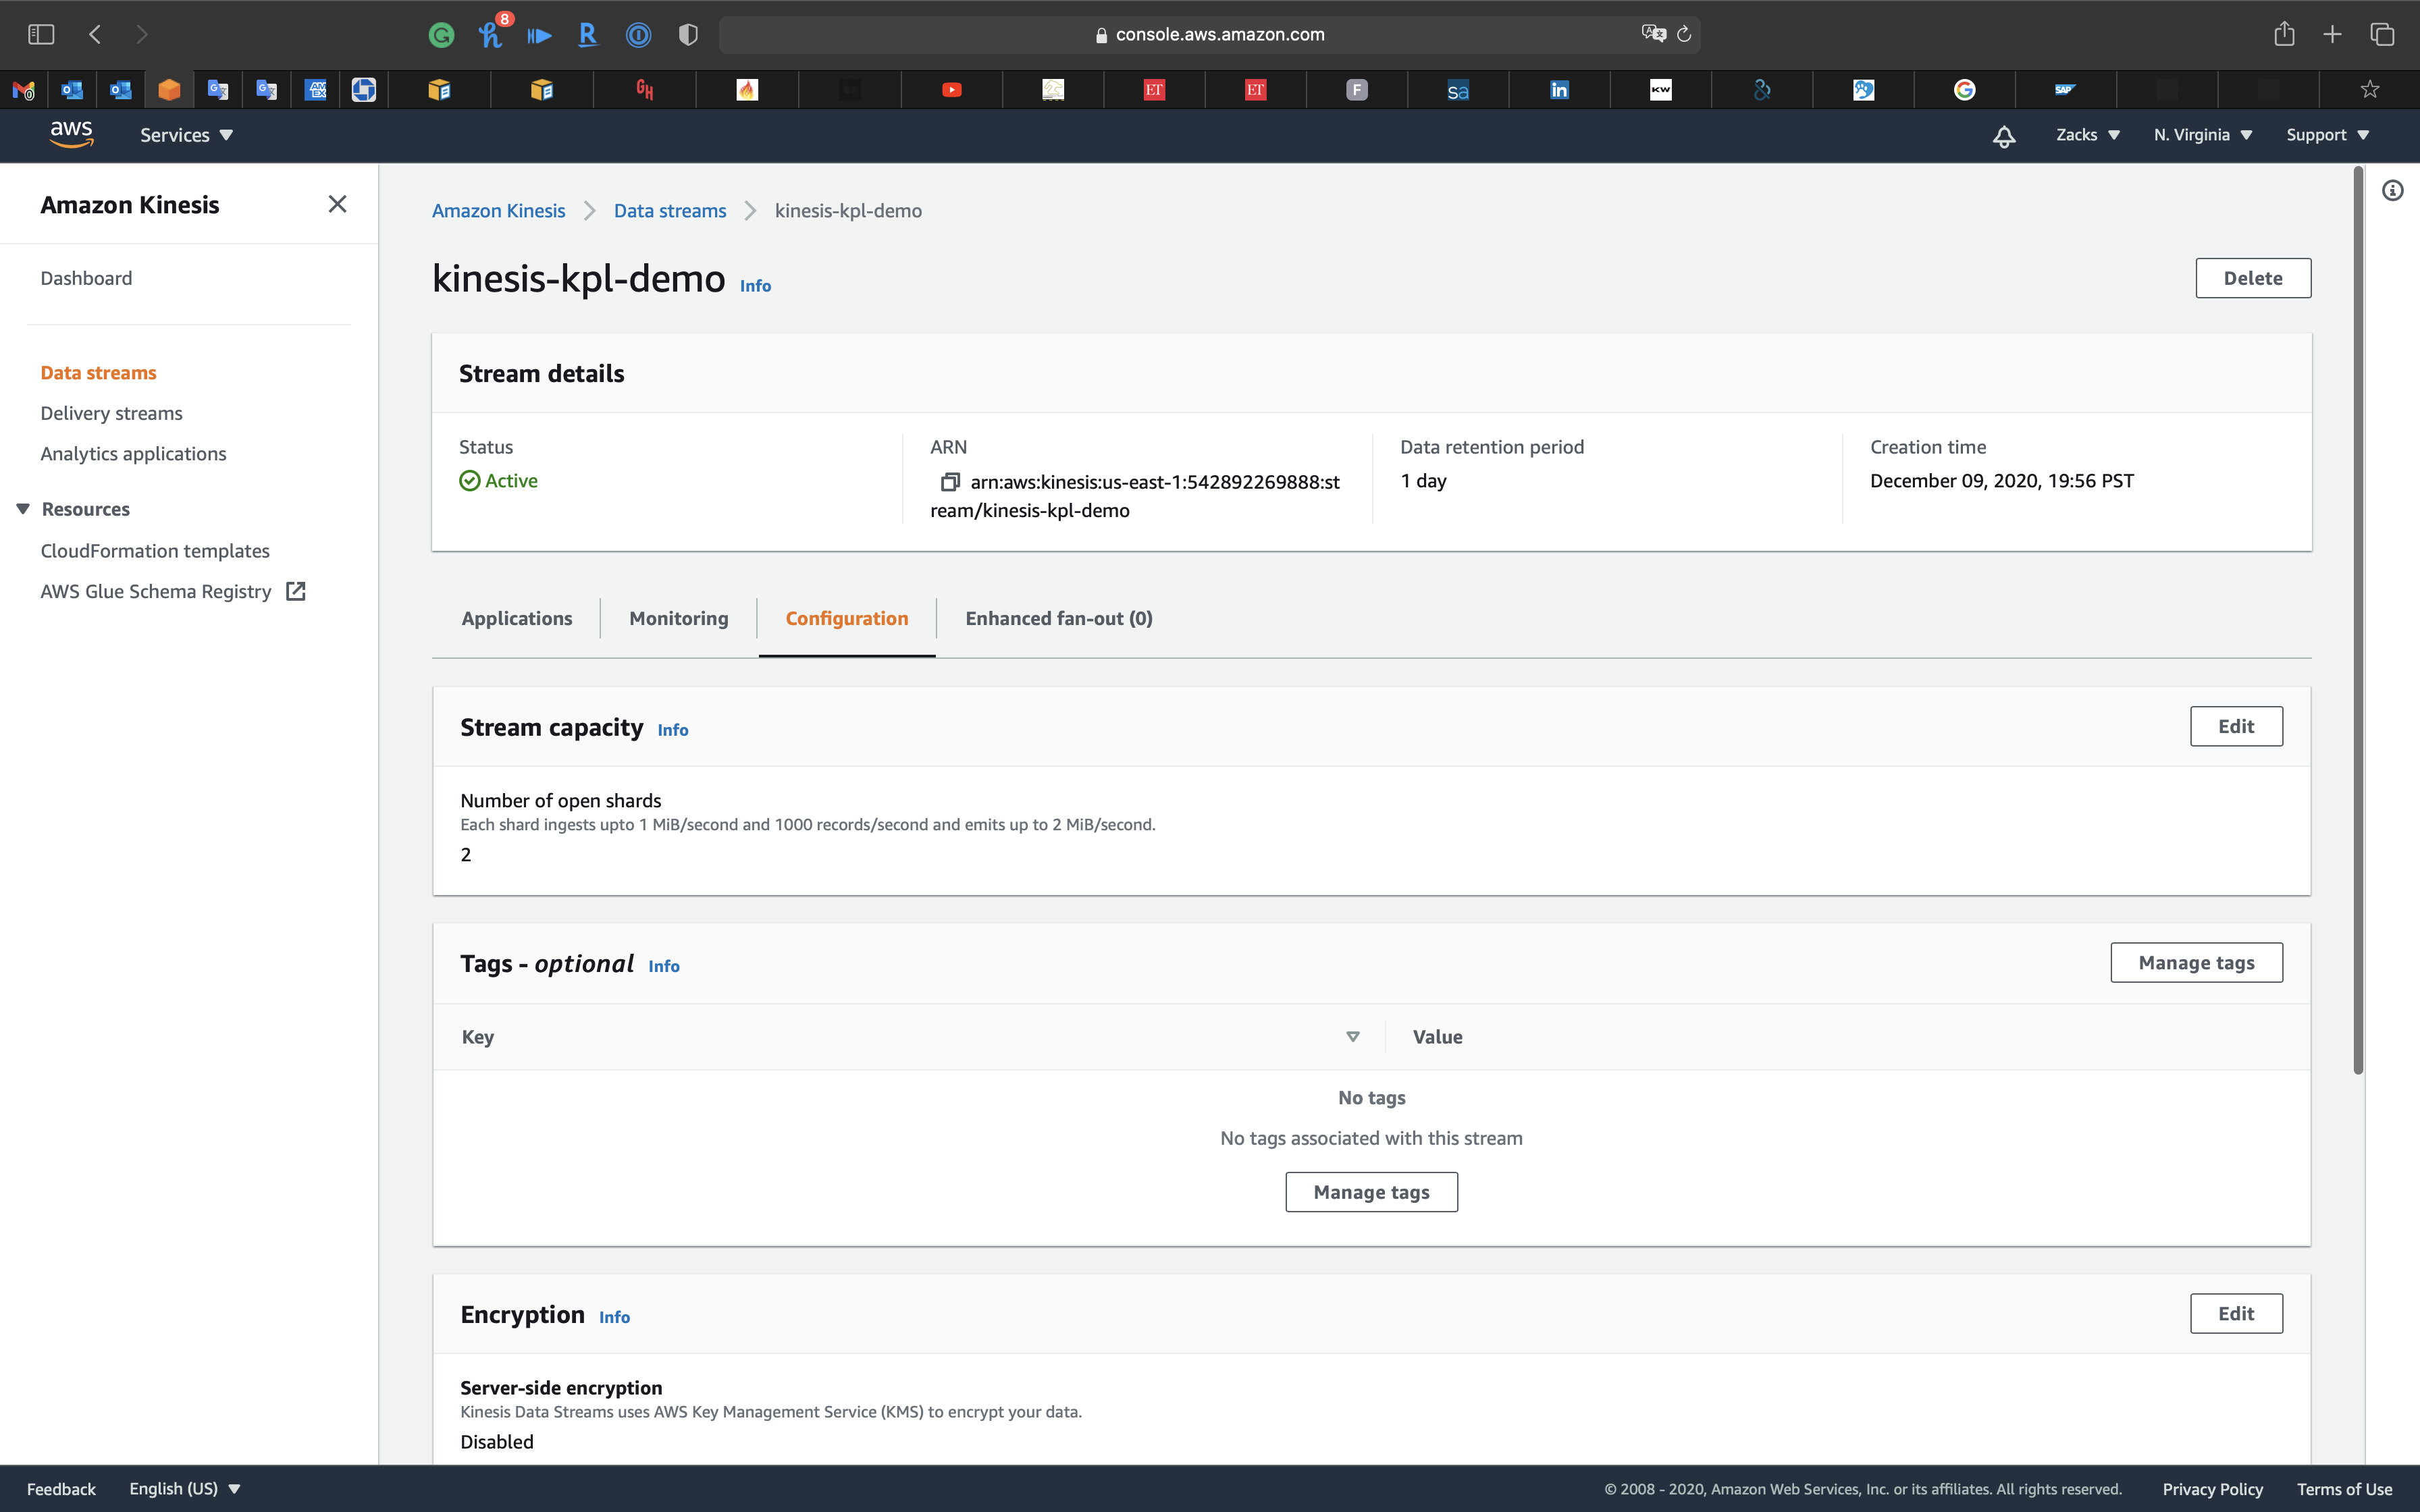Click the page vertical scrollbar
Image resolution: width=2420 pixels, height=1512 pixels.
(x=2358, y=620)
